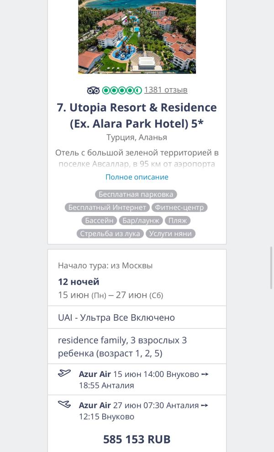Click the Фитнес-центр amenity tag
Viewport: 274px width, 452px height.
click(179, 208)
